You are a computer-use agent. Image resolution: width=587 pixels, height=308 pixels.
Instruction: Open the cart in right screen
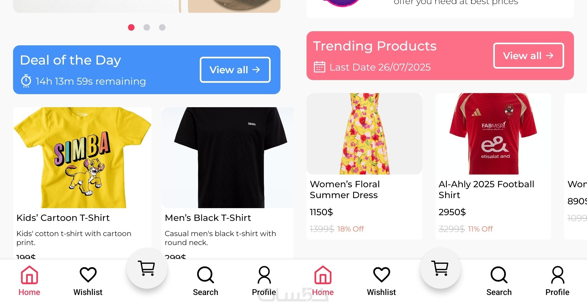[441, 268]
